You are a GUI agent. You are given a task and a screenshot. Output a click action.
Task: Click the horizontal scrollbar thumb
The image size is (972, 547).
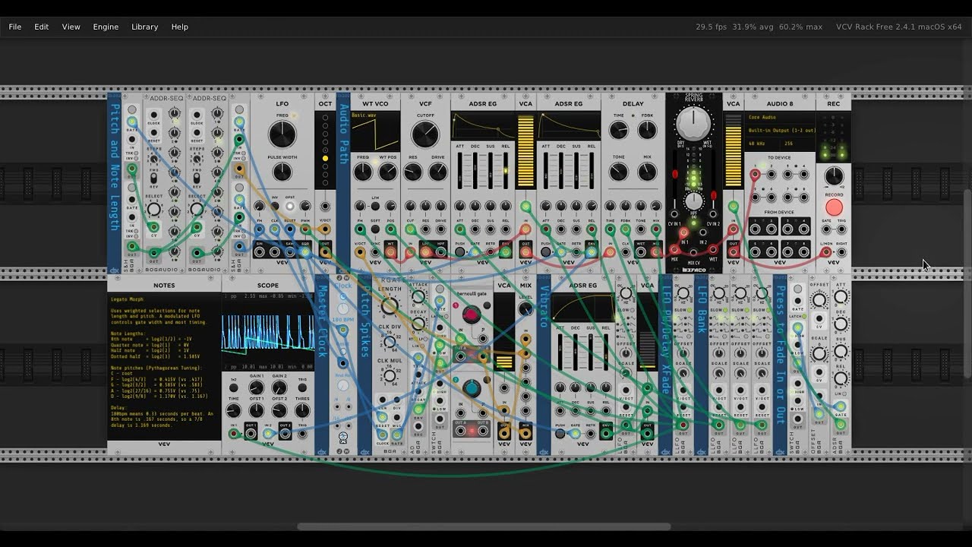click(484, 526)
